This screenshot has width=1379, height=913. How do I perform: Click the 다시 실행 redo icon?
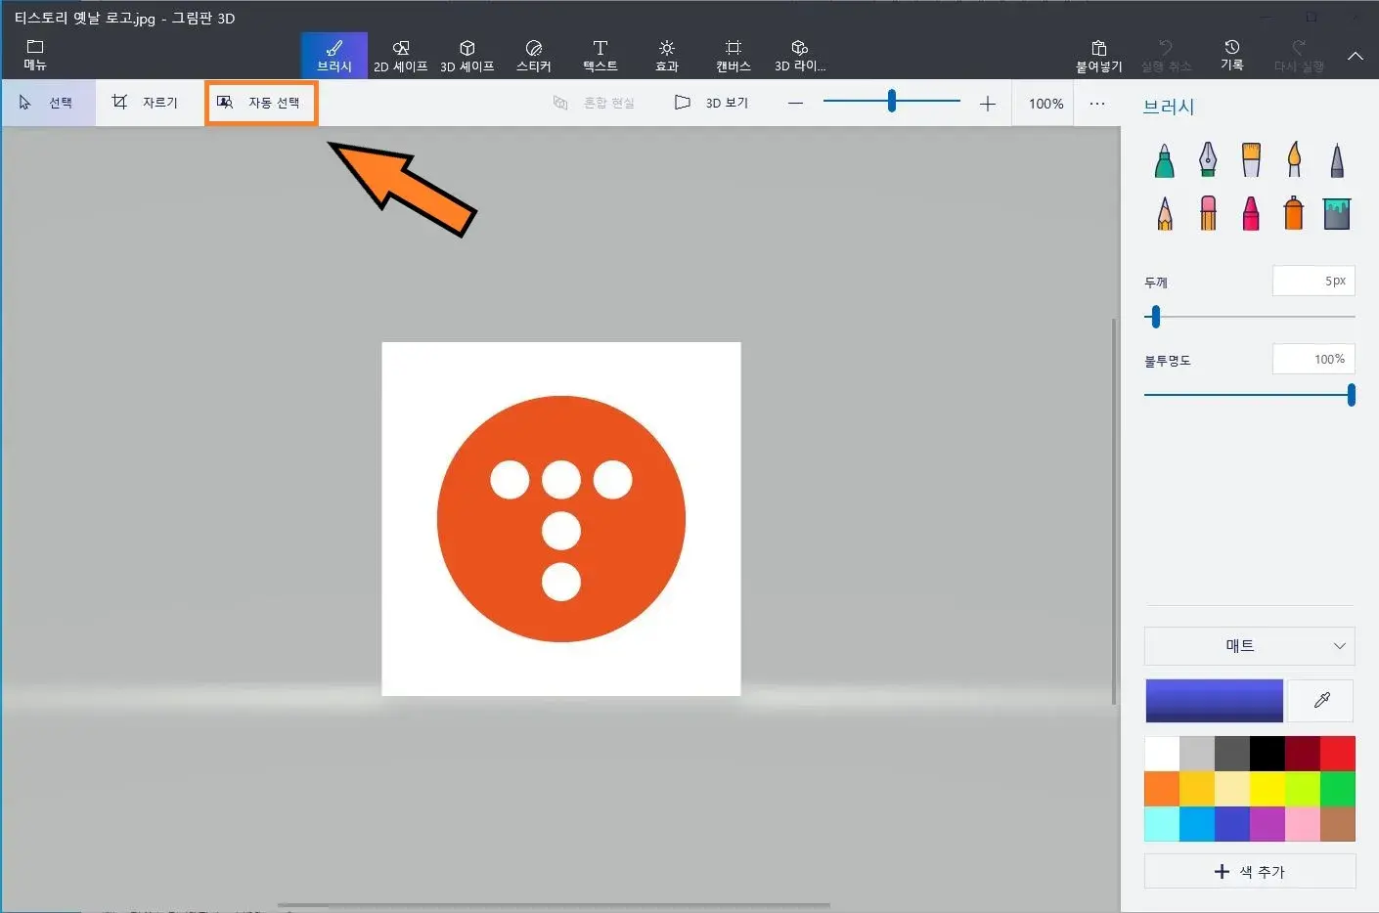pyautogui.click(x=1299, y=56)
